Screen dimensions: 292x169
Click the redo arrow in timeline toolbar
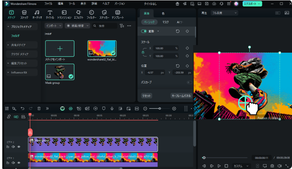click(x=30, y=108)
